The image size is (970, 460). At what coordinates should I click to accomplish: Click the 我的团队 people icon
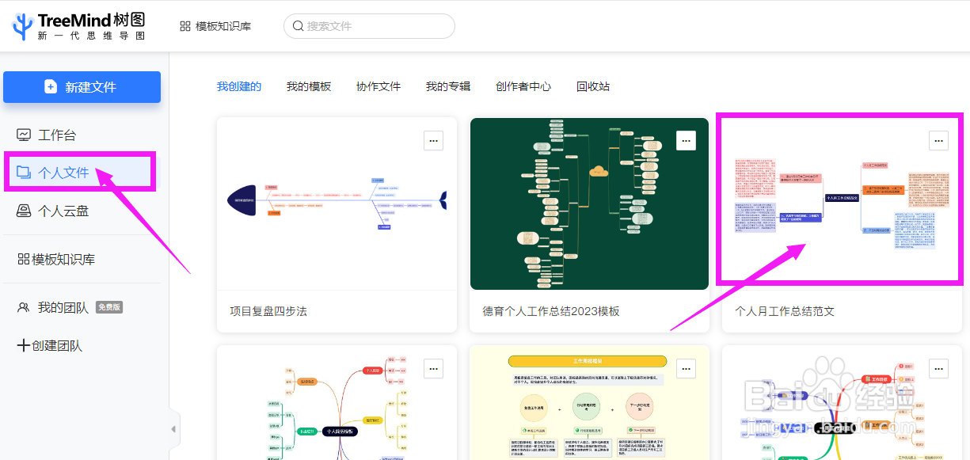click(x=24, y=307)
